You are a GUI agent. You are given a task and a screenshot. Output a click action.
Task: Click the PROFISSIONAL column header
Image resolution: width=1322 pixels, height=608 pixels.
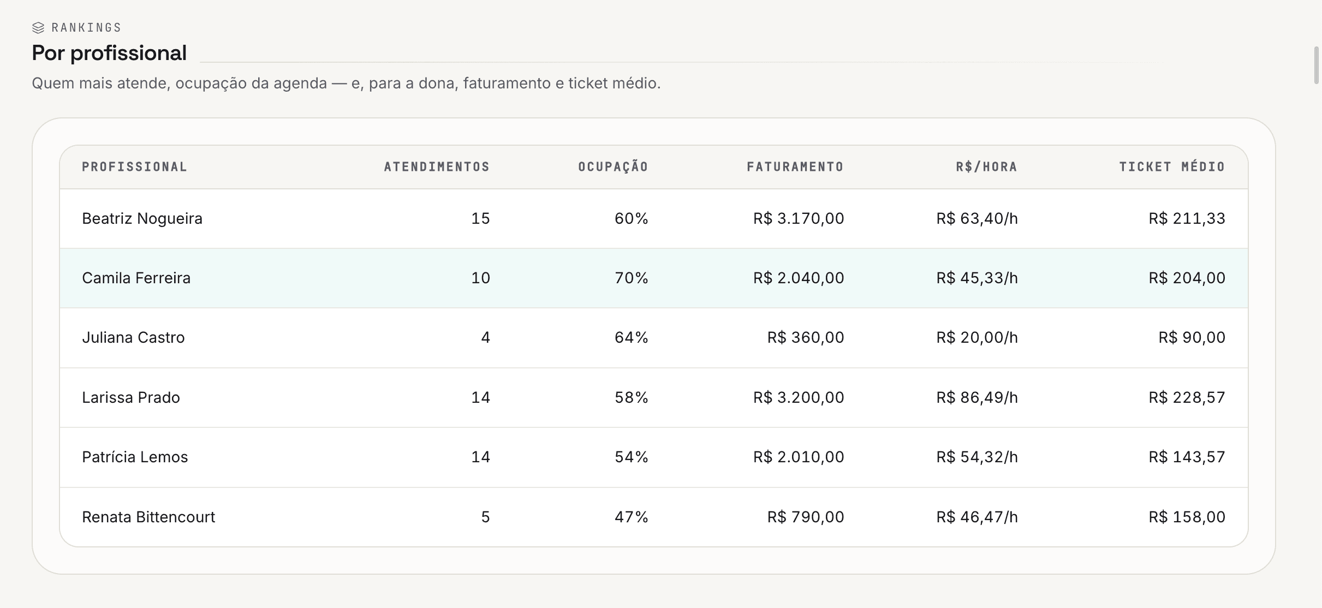[134, 167]
